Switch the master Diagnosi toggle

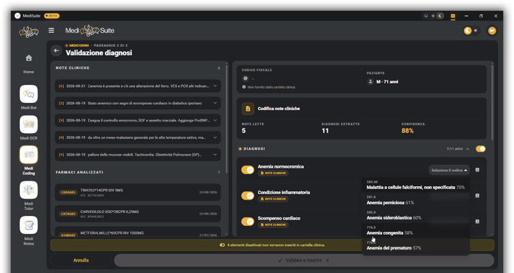tap(481, 149)
